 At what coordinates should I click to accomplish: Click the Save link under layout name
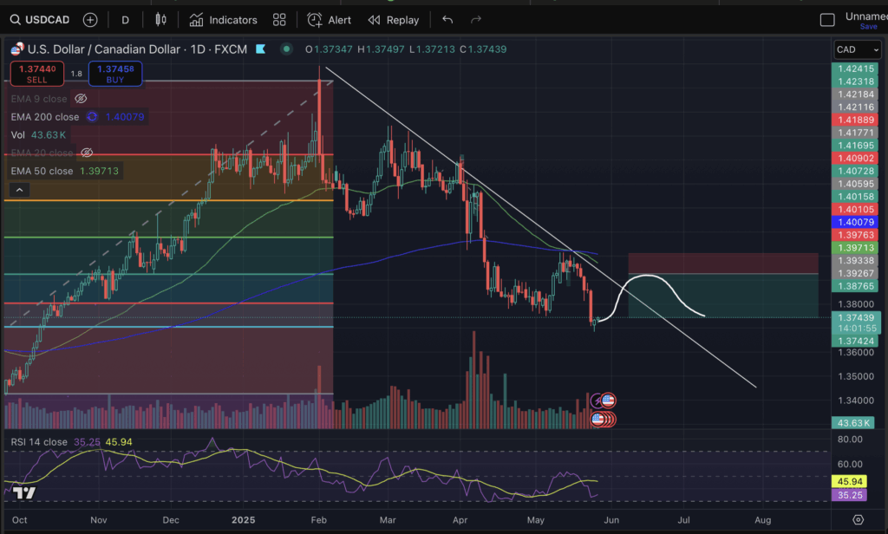click(x=868, y=27)
